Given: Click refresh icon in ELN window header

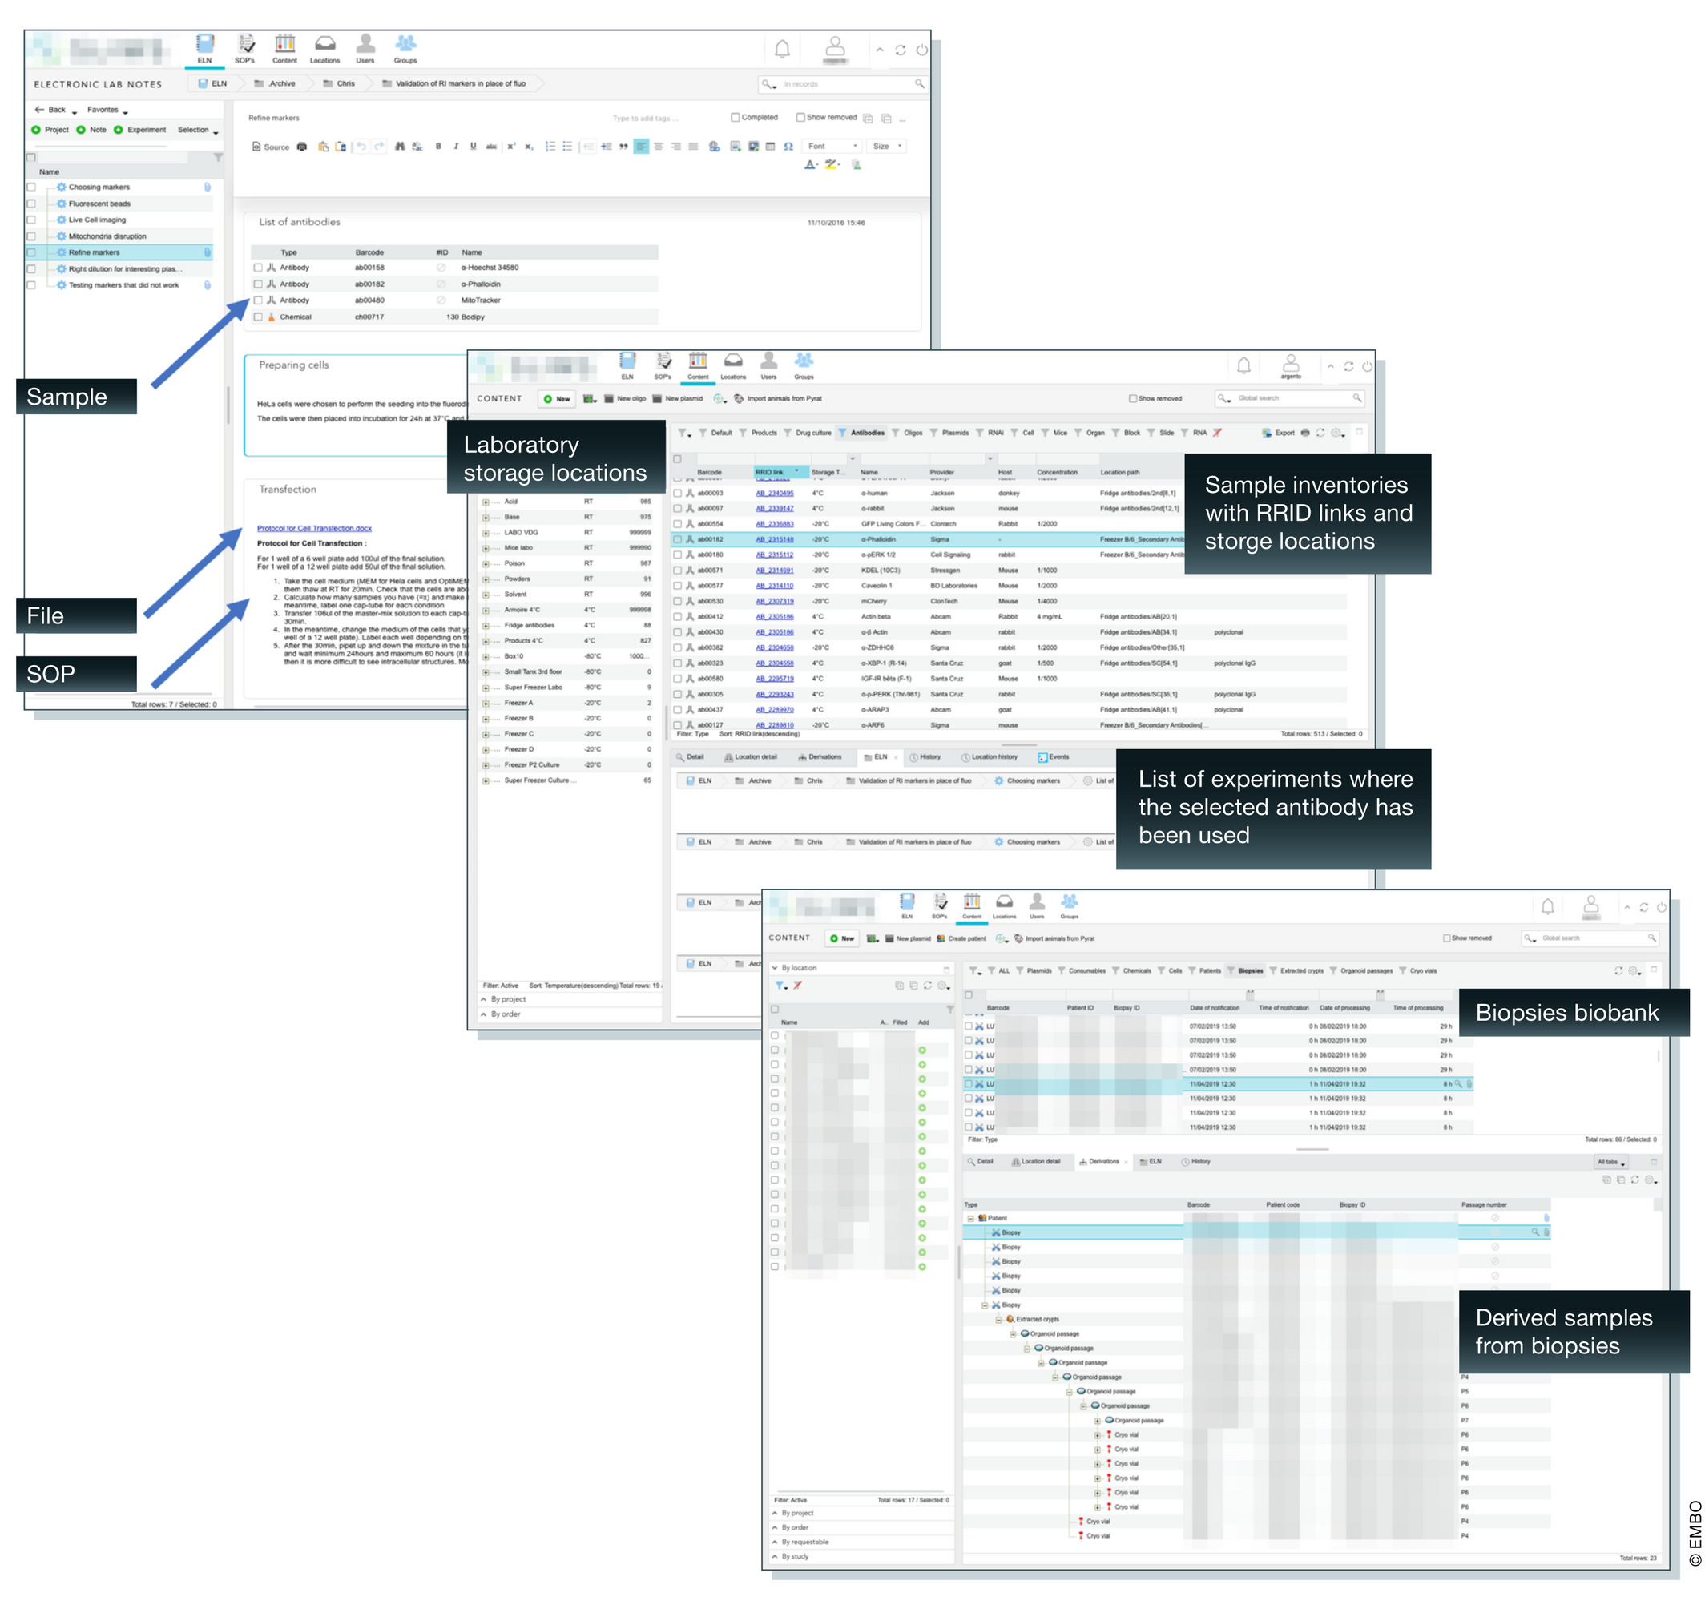Looking at the screenshot, I should coord(901,50).
